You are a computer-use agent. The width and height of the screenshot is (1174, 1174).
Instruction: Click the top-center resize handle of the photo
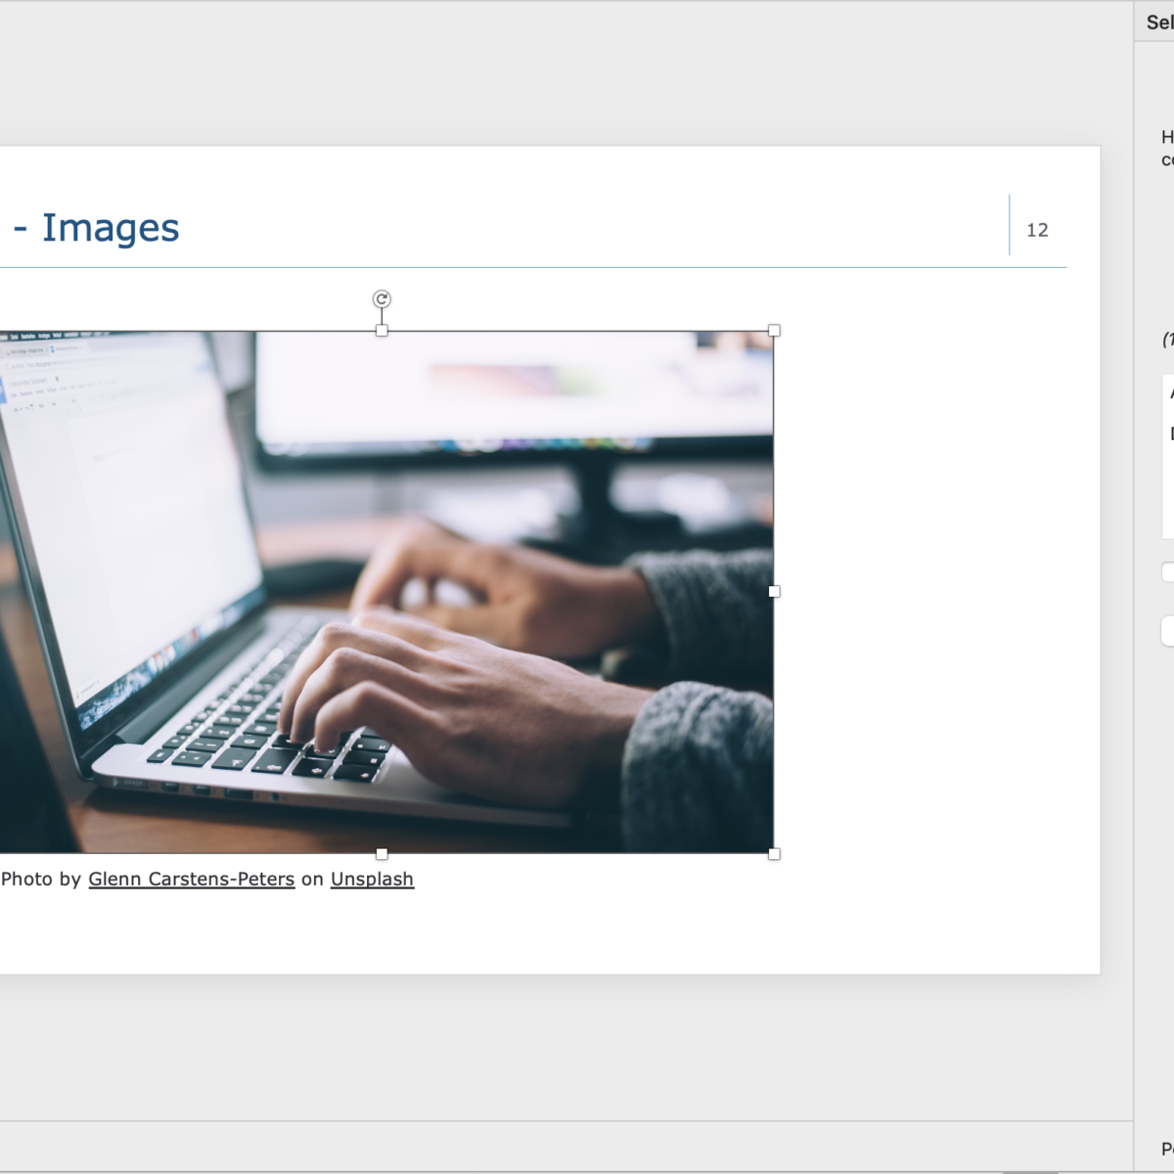pos(382,331)
